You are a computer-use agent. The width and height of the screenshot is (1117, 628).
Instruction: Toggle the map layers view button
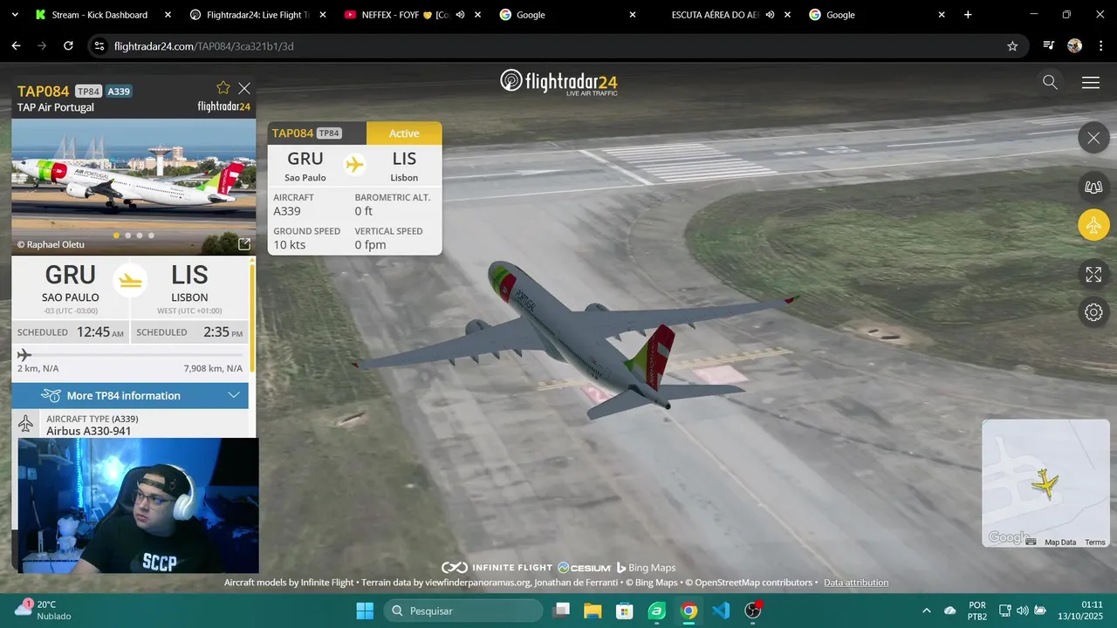click(1093, 186)
